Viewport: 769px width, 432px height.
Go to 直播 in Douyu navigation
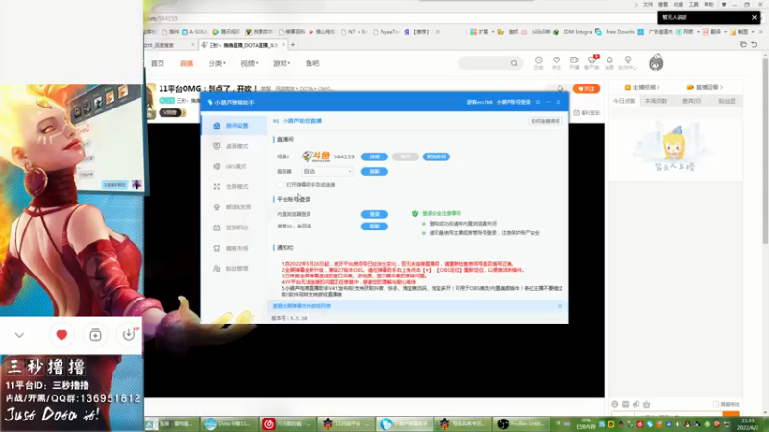(x=186, y=63)
